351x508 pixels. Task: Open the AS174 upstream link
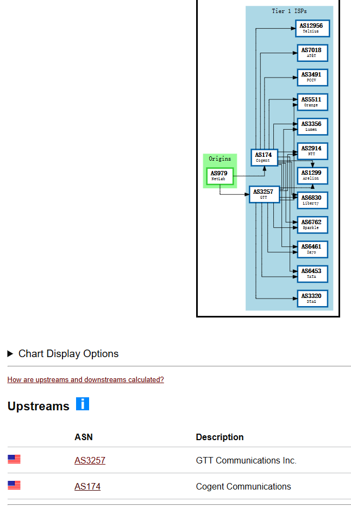coord(87,486)
